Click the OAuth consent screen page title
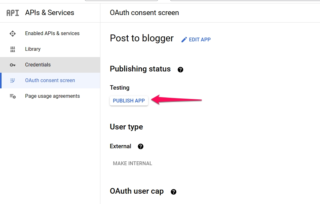The width and height of the screenshot is (320, 204). click(x=144, y=13)
